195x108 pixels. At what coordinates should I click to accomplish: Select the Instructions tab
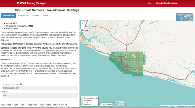8,16
